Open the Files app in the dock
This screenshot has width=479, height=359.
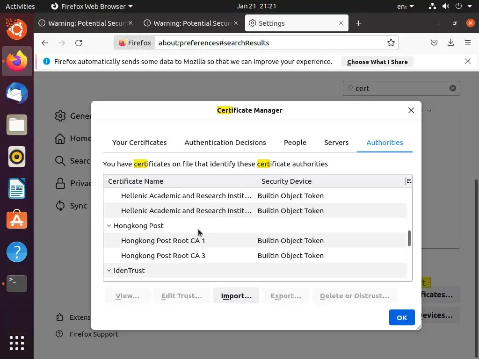point(17,125)
